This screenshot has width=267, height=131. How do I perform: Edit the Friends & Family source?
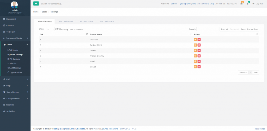tap(195, 56)
